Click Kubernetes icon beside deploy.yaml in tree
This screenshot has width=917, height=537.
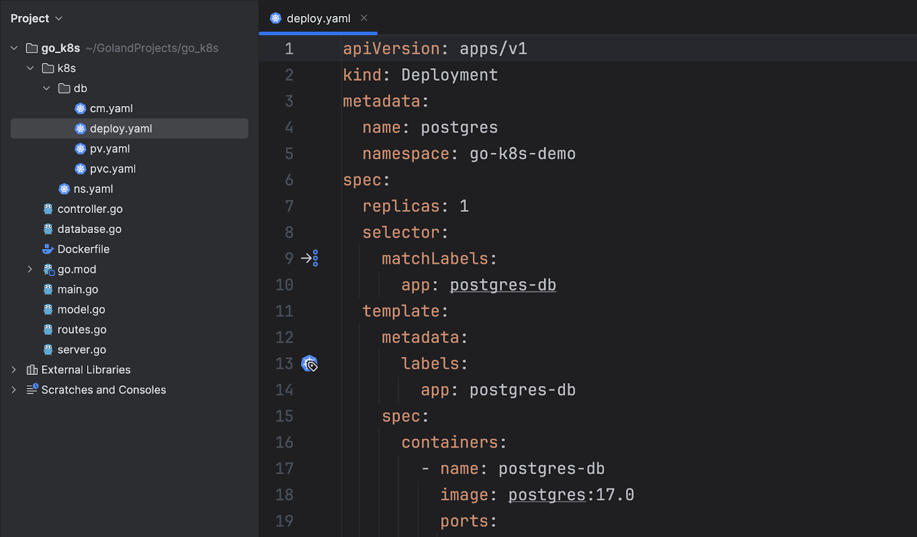tap(80, 128)
